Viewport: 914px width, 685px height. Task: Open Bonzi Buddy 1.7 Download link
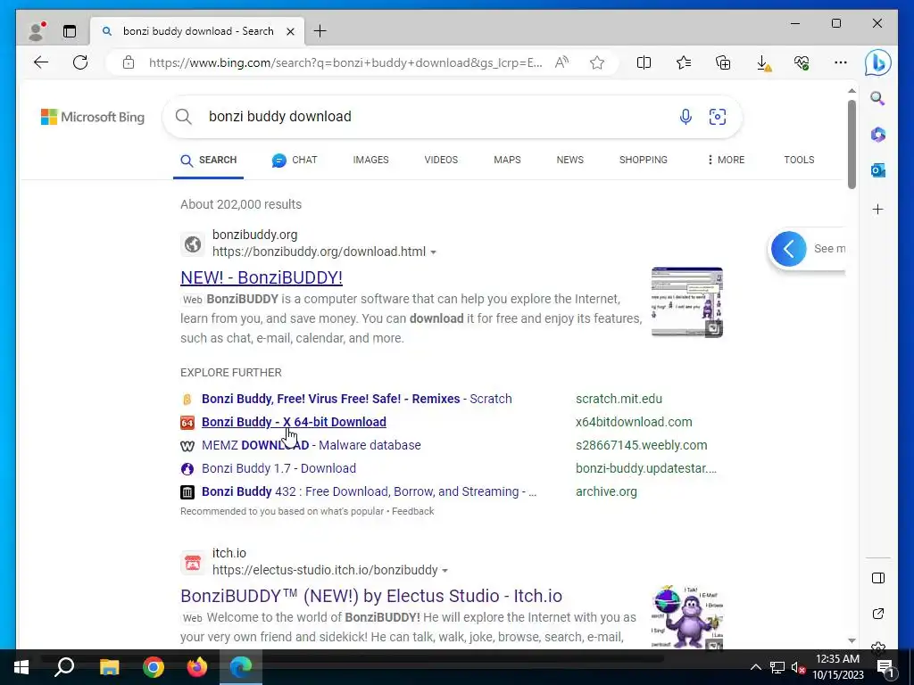[278, 468]
